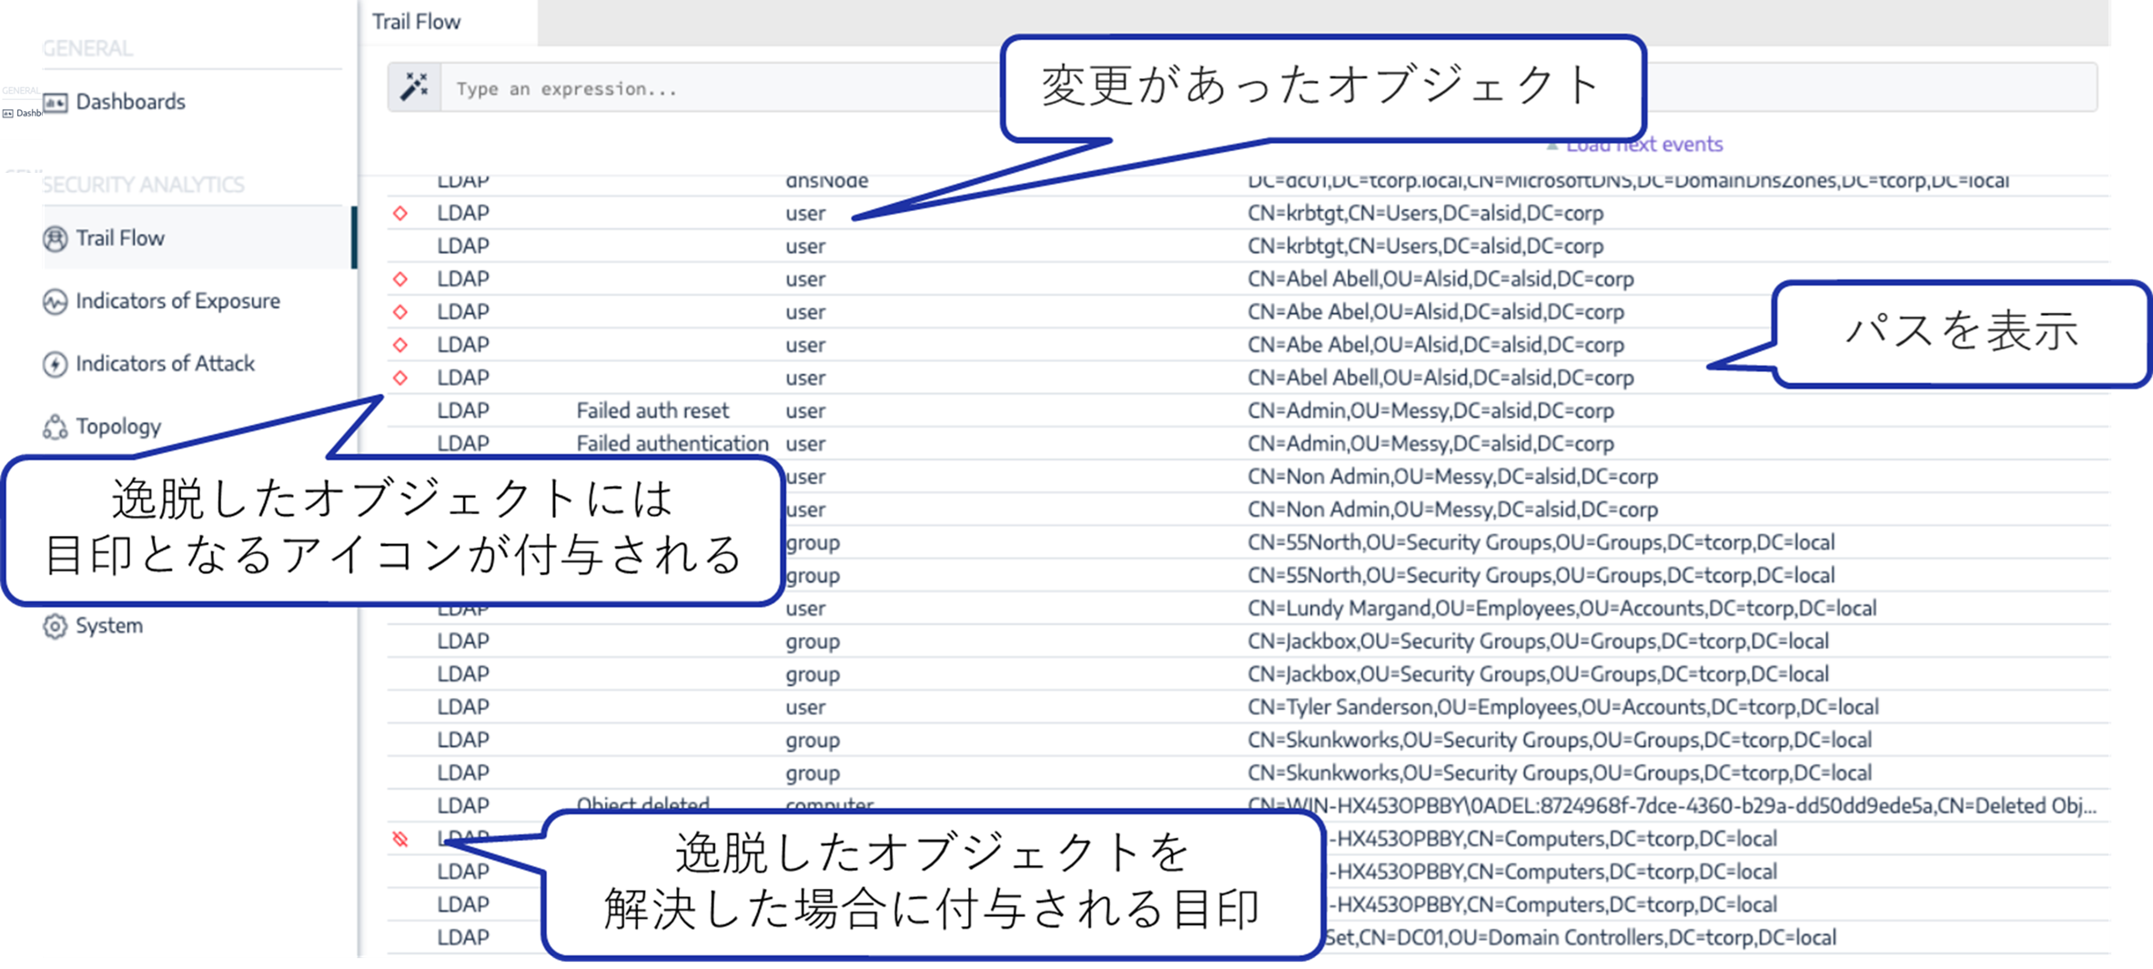Open System gear icon in sidebar
The image size is (2153, 969).
click(56, 626)
